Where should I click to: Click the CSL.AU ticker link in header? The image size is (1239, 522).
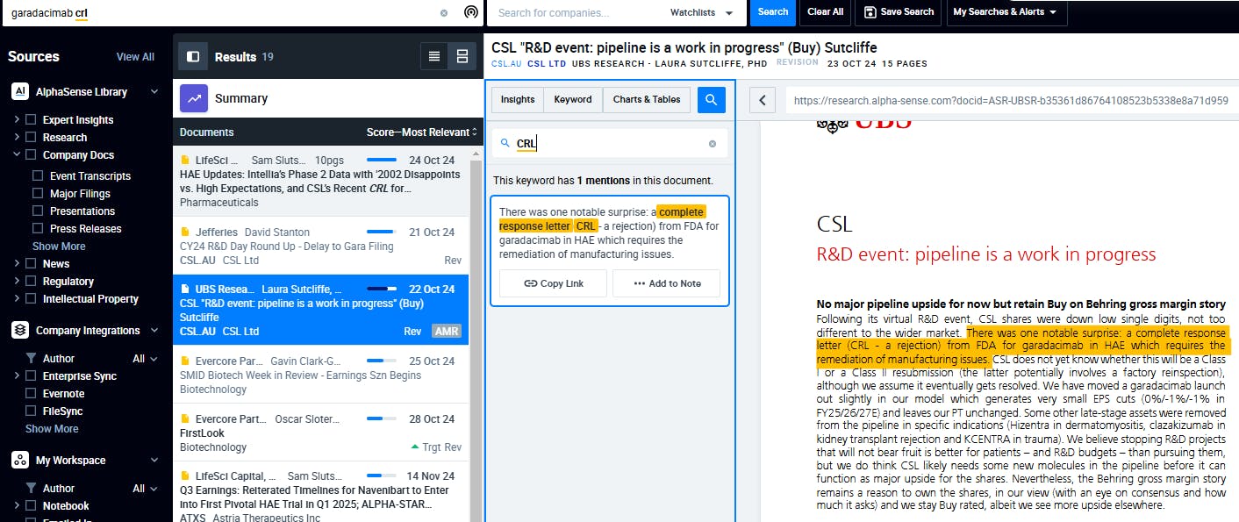(x=506, y=63)
